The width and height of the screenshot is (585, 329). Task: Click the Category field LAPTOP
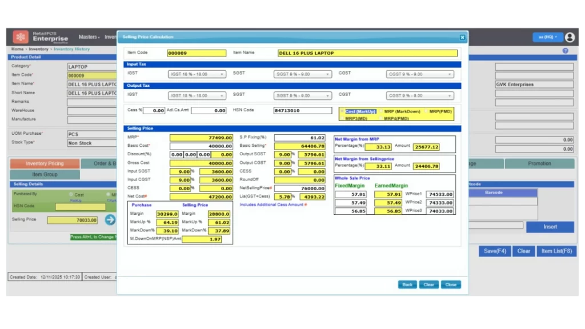click(92, 67)
